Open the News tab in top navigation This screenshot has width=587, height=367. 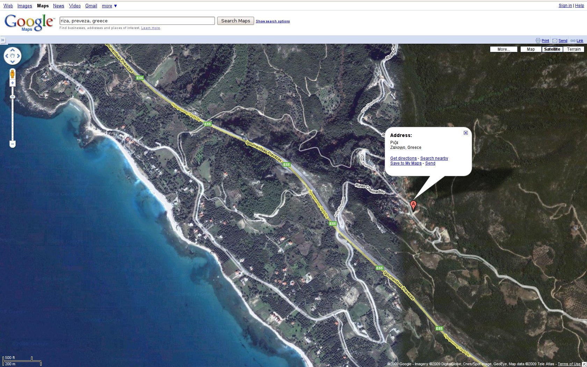(x=58, y=6)
